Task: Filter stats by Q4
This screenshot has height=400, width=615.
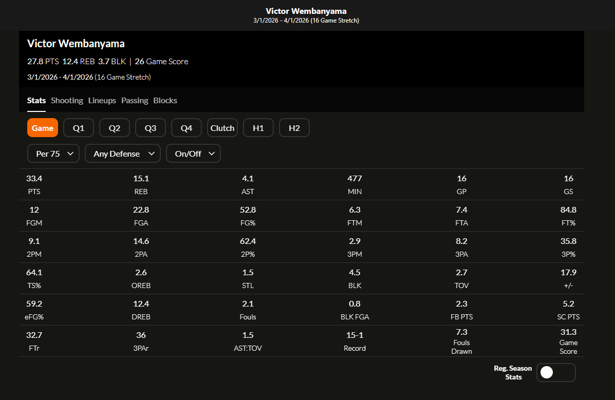Action: point(187,128)
